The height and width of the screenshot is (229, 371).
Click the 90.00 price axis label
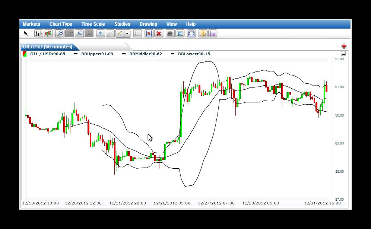pos(340,115)
